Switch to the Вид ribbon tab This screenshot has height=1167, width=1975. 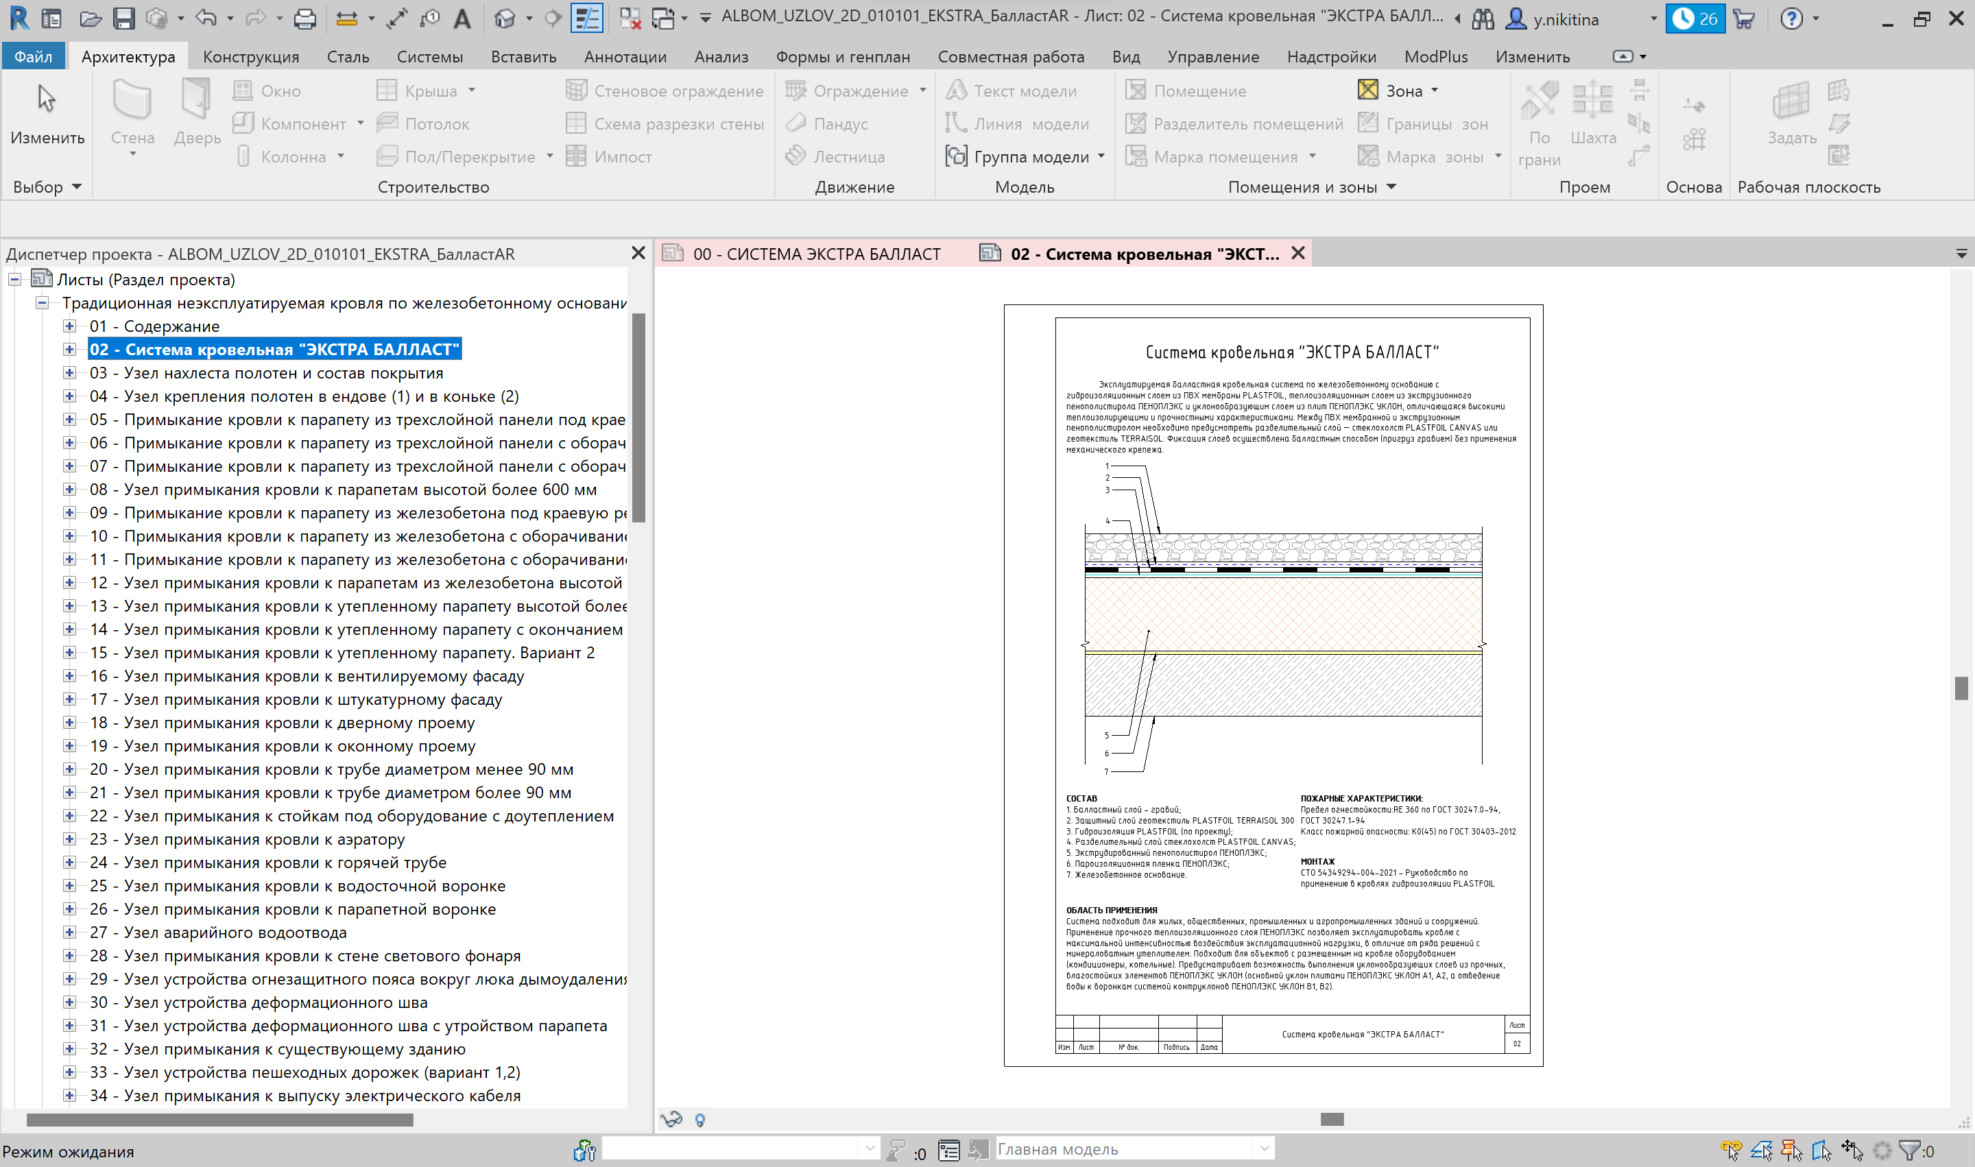tap(1125, 57)
